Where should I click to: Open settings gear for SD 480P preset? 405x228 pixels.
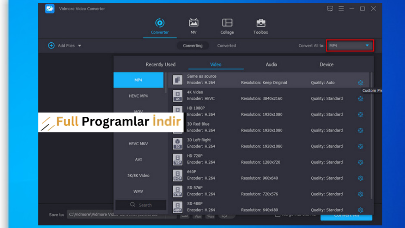[x=360, y=210]
